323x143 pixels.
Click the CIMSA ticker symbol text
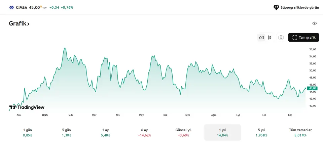22,7
